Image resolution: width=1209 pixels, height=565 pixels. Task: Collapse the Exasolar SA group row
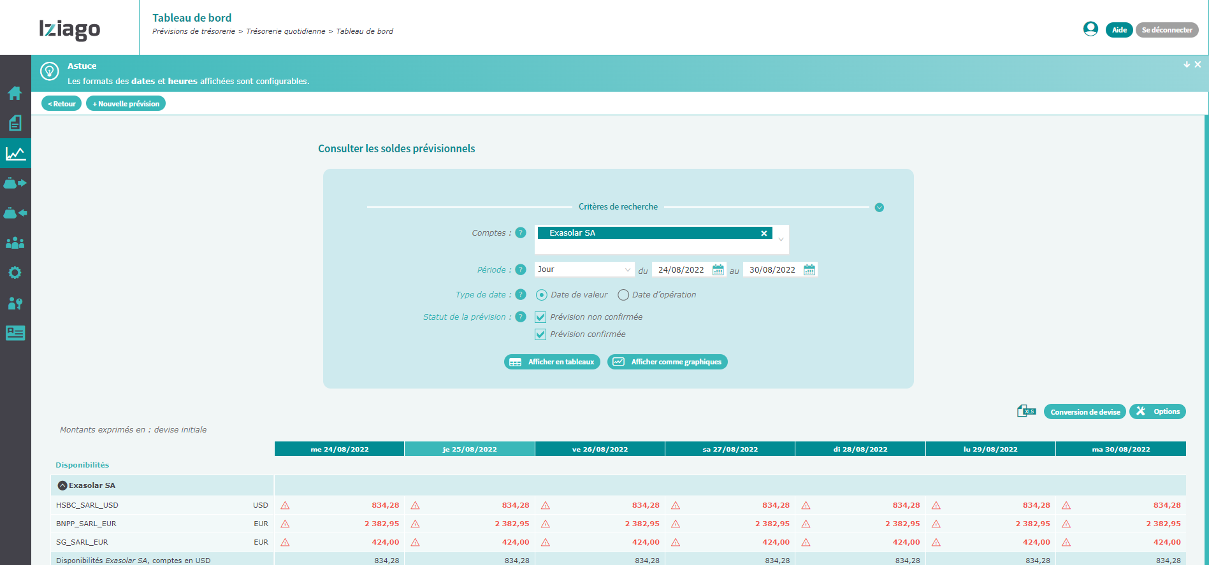tap(62, 485)
